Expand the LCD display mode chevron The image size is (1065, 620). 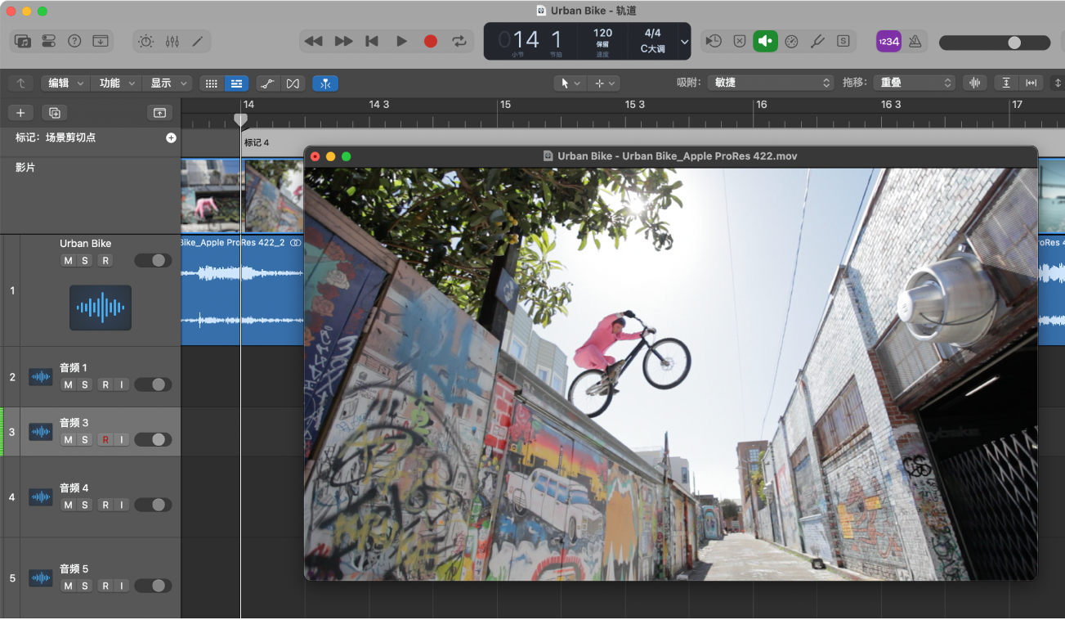pos(684,41)
